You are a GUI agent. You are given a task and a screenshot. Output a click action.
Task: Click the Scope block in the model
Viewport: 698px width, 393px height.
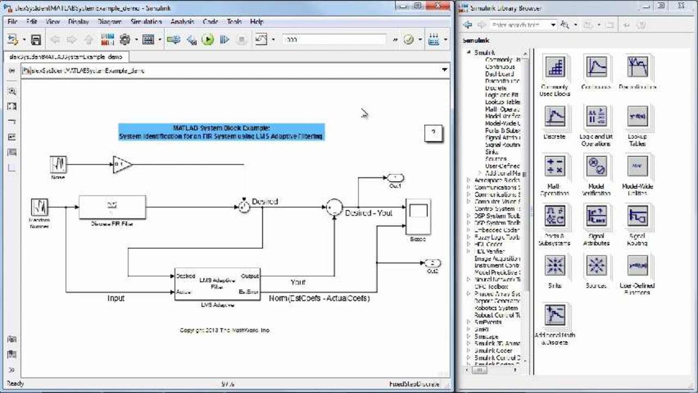[x=418, y=217]
